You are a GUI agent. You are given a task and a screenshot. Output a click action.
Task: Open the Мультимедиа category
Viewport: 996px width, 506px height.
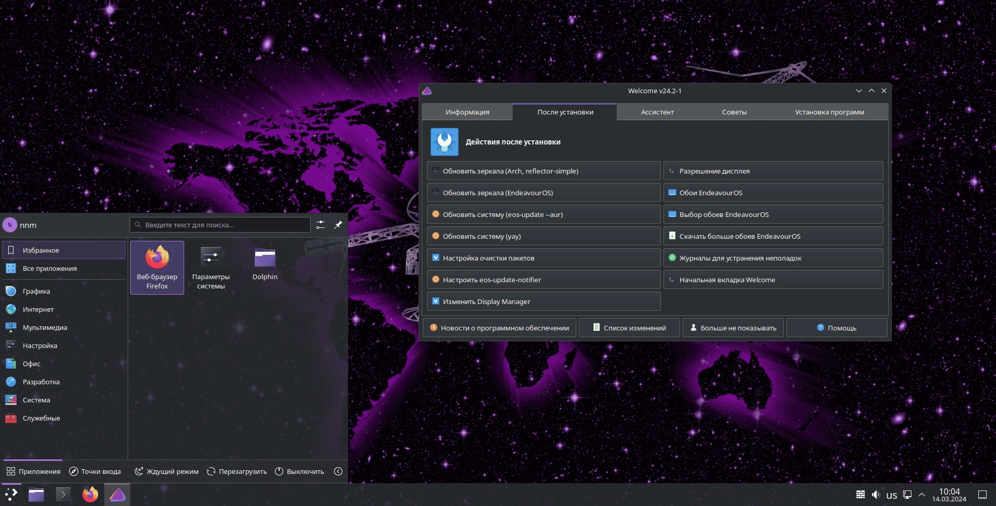(64, 327)
